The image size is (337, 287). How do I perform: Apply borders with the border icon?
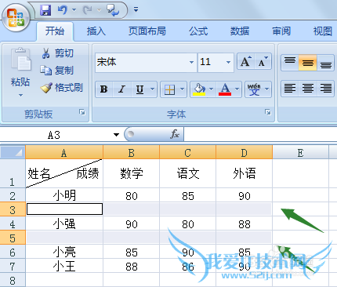click(169, 89)
